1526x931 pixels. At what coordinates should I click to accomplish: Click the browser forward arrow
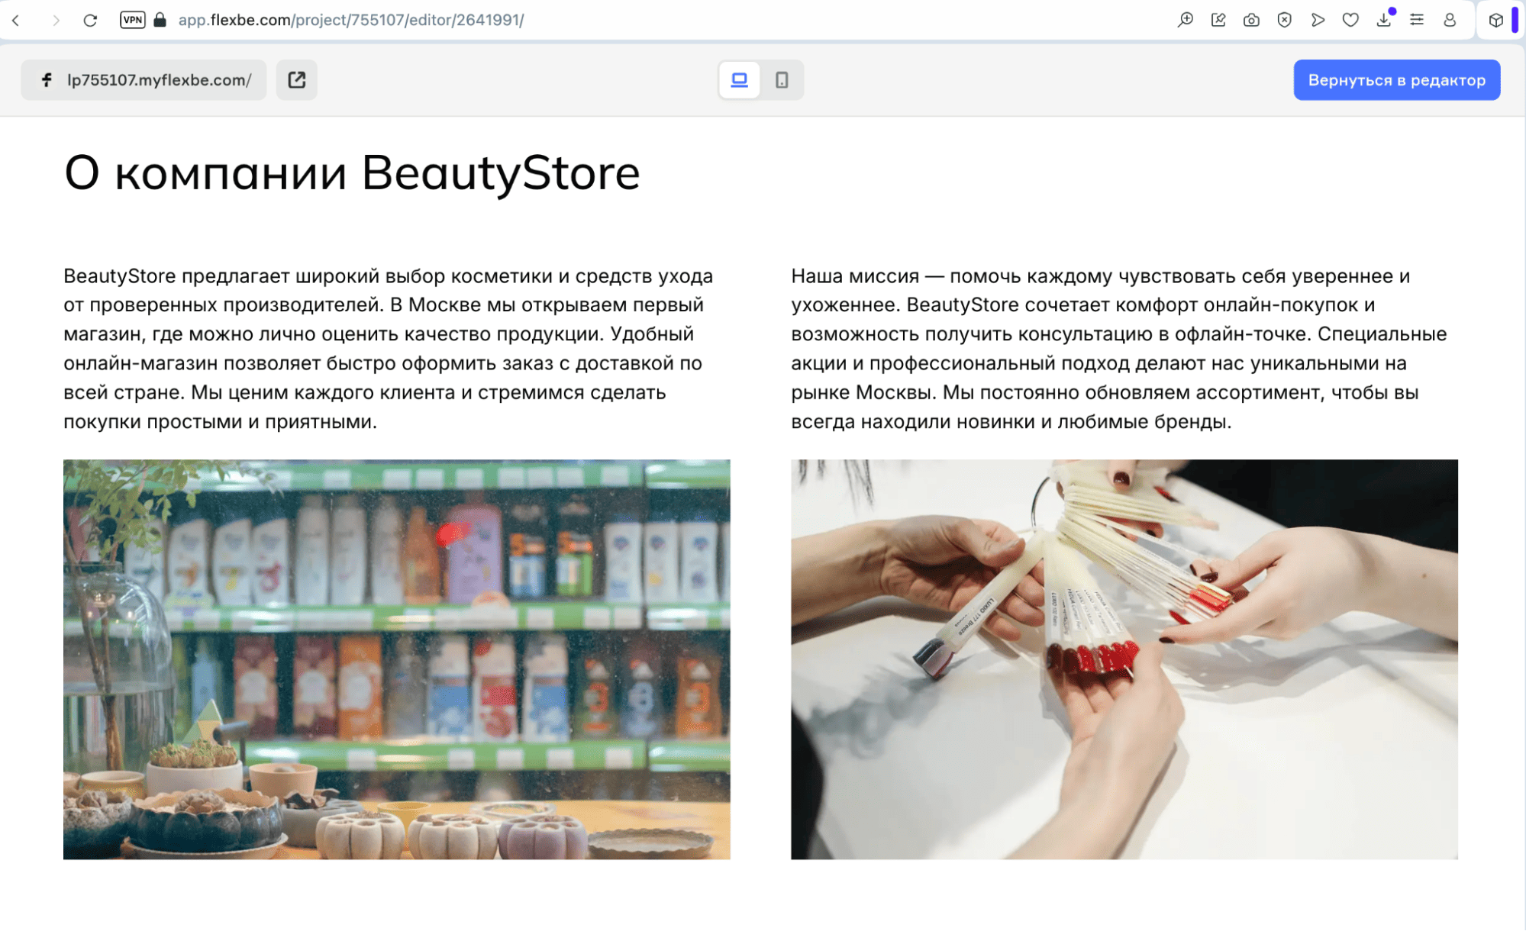point(55,21)
